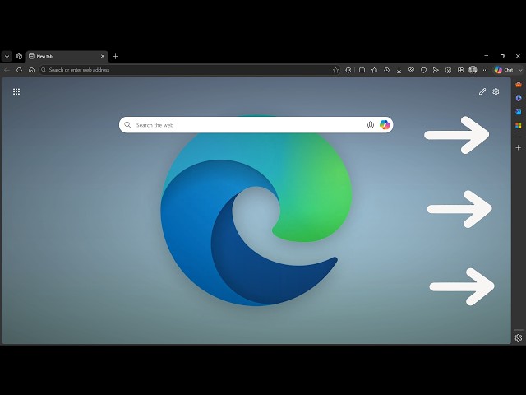Image resolution: width=526 pixels, height=395 pixels.
Task: Open the Workspaces icon
Action: pos(19,57)
